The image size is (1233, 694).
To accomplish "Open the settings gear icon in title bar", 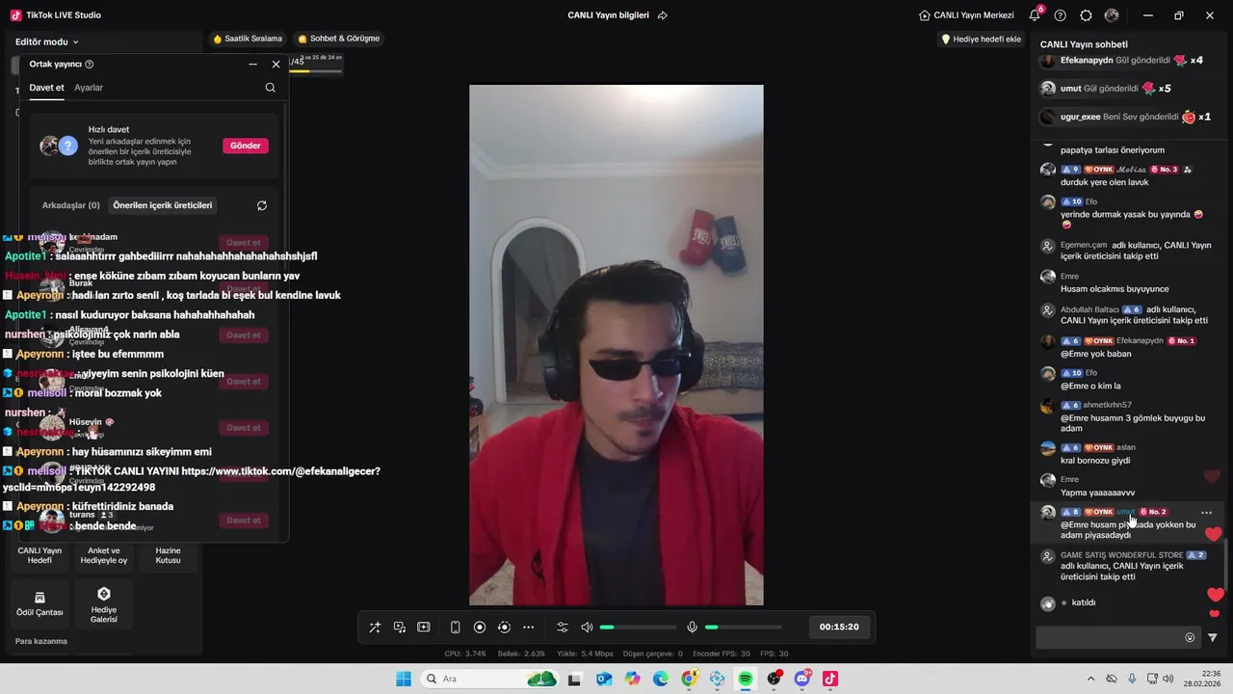I will tap(1086, 15).
